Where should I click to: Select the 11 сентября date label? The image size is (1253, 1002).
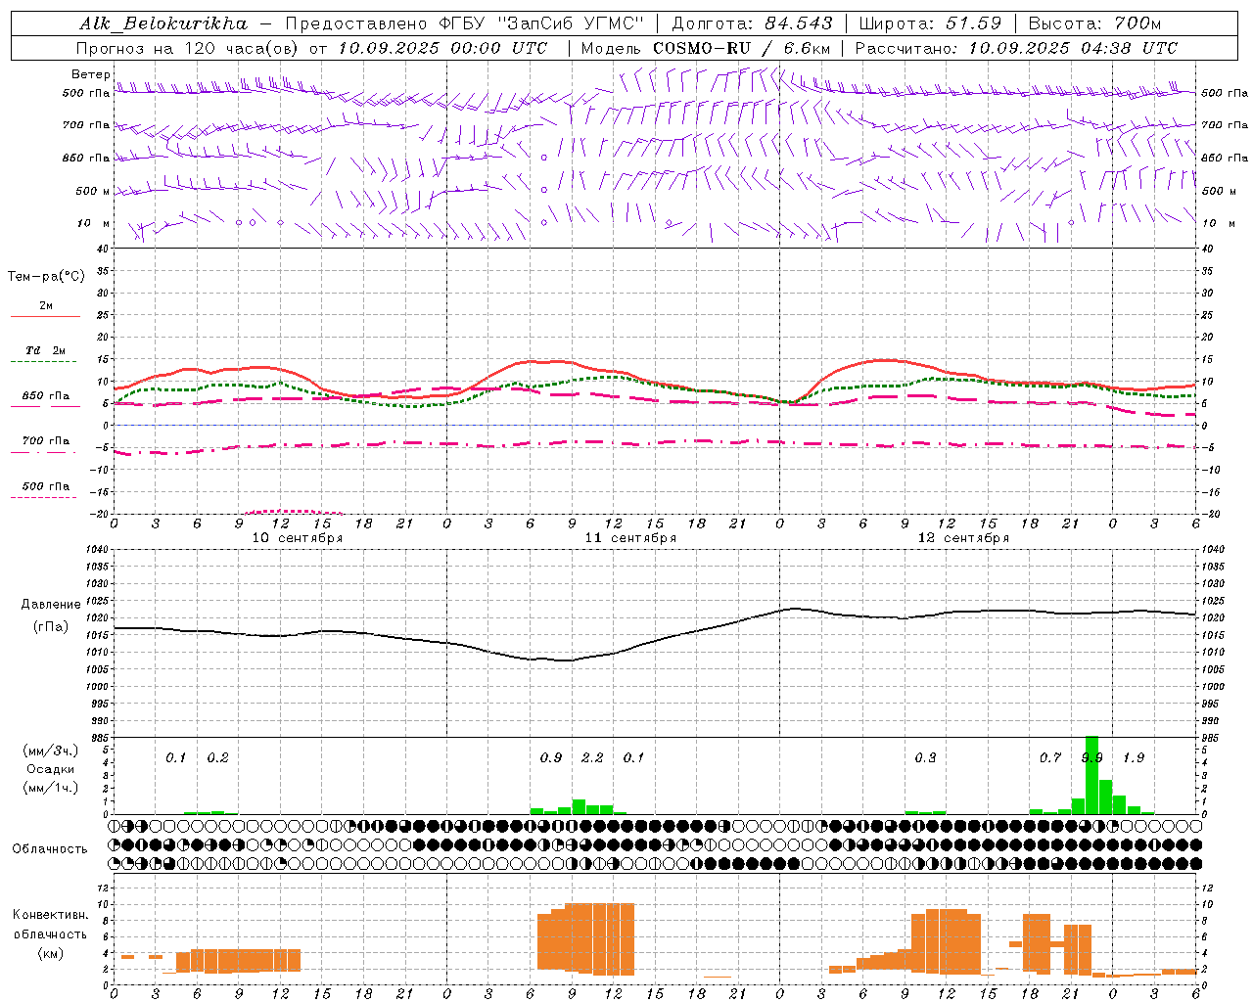(x=630, y=538)
